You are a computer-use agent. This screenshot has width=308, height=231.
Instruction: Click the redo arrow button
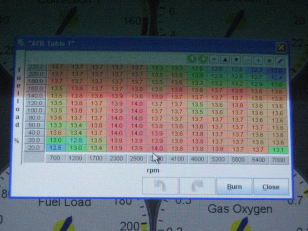197,186
